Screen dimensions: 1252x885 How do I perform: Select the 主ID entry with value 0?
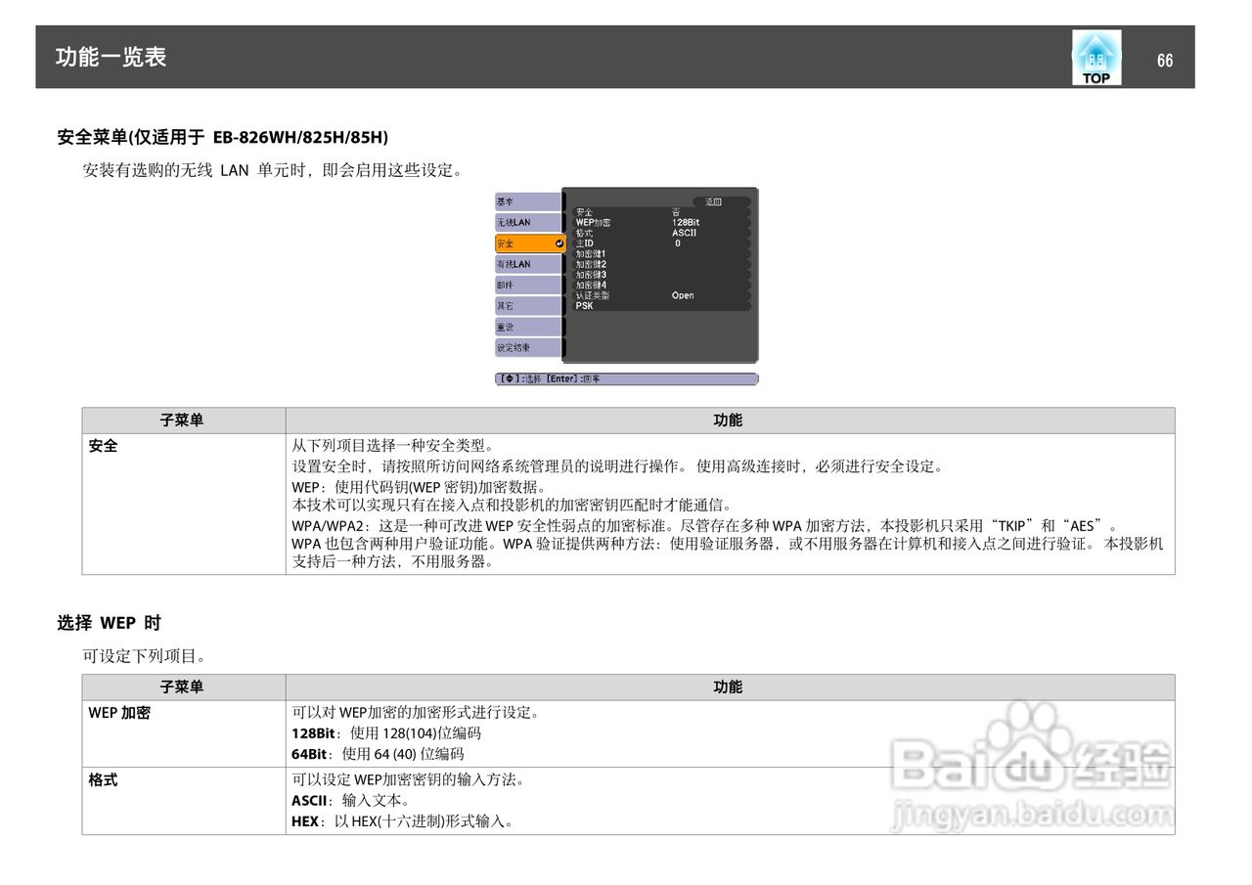click(x=584, y=243)
